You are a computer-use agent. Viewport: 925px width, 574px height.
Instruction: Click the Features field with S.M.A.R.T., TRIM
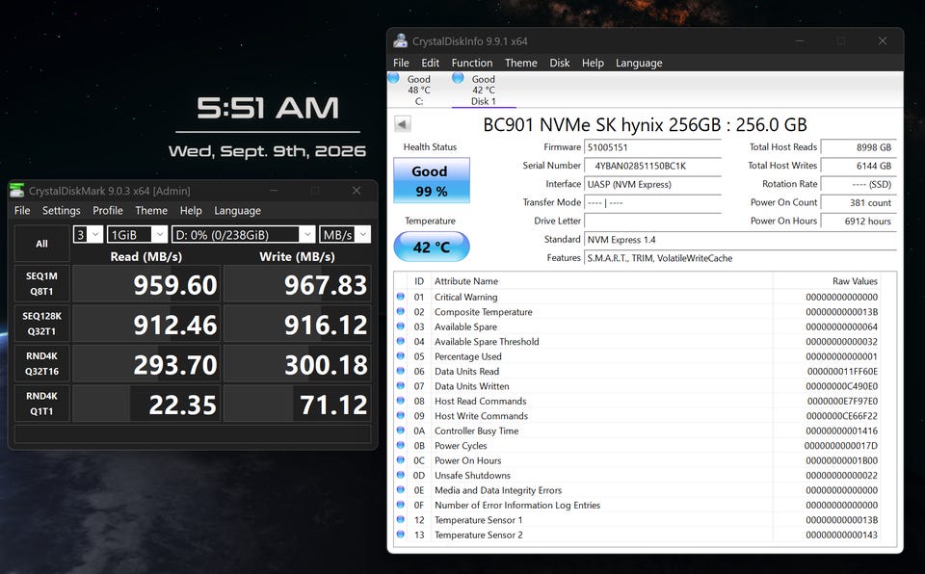point(740,258)
